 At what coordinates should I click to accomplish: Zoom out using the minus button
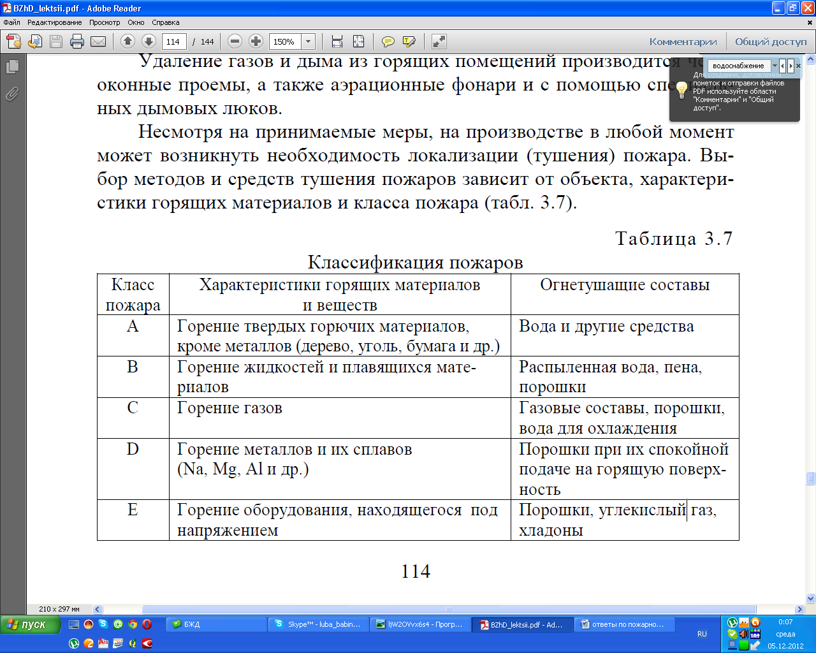pyautogui.click(x=235, y=41)
